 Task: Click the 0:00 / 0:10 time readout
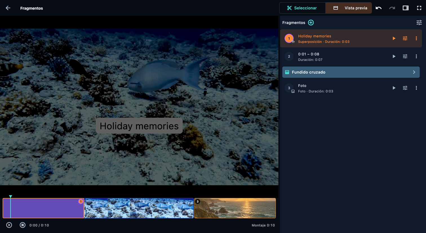point(39,225)
